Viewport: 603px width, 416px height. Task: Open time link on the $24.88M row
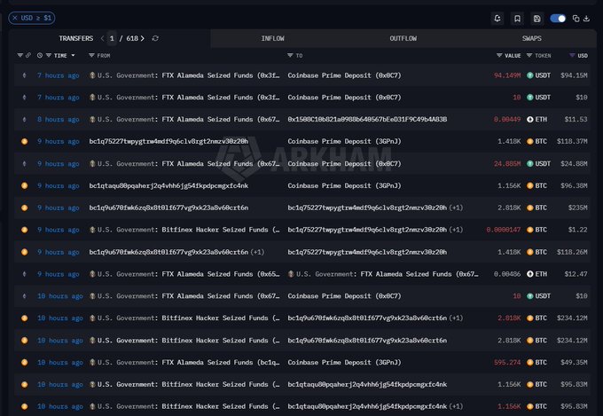[58, 163]
